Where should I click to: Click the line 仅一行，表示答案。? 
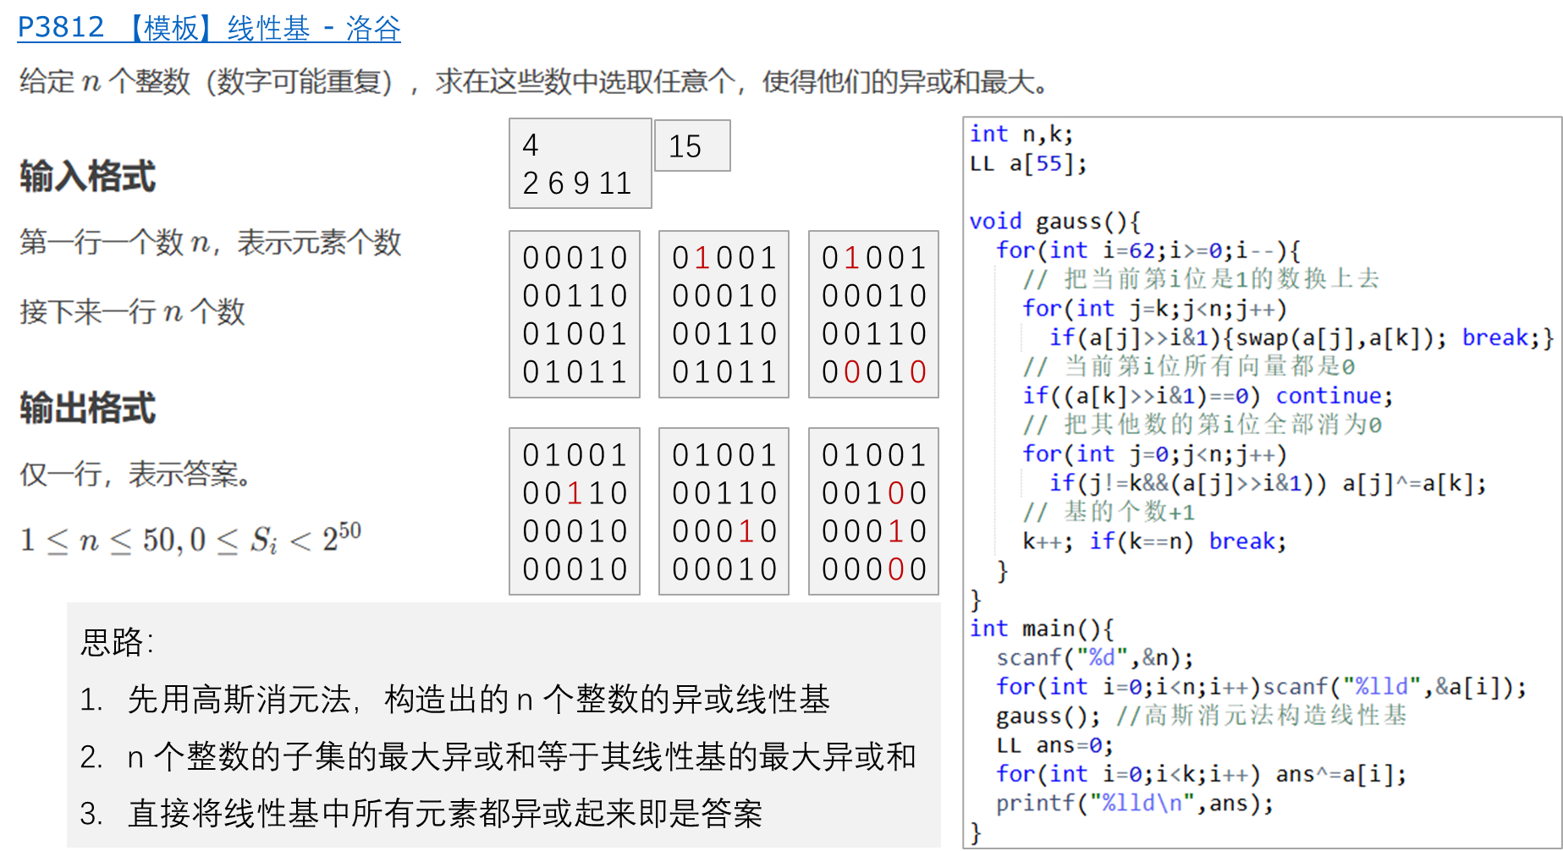coord(135,475)
